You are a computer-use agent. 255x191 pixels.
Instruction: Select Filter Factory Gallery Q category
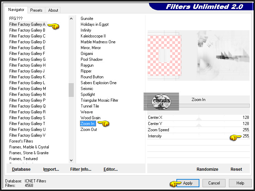27,106
